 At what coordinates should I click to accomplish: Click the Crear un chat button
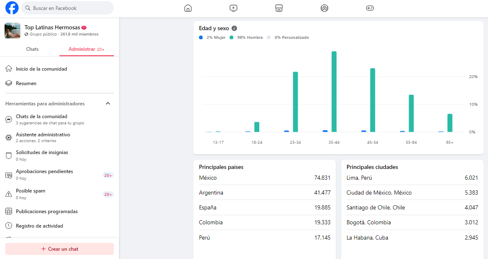[x=60, y=249]
